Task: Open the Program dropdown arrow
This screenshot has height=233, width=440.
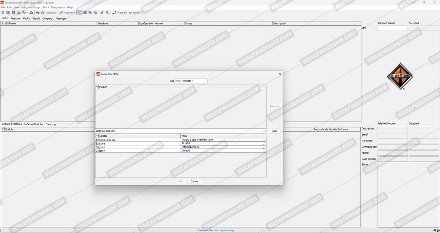Action: click(74, 13)
